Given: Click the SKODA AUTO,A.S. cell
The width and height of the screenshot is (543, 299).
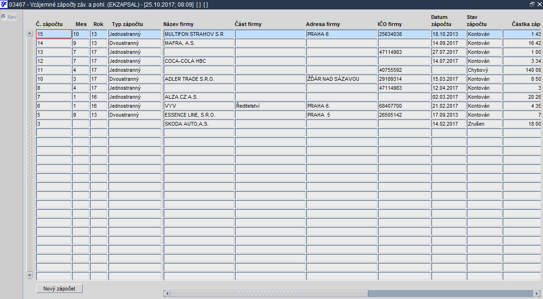Looking at the screenshot, I should pyautogui.click(x=199, y=124).
